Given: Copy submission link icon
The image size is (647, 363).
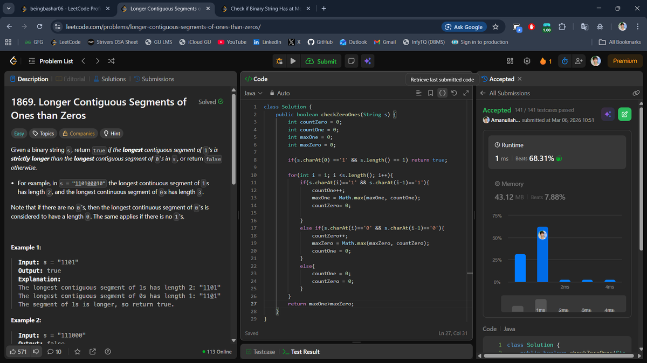Looking at the screenshot, I should coord(636,93).
